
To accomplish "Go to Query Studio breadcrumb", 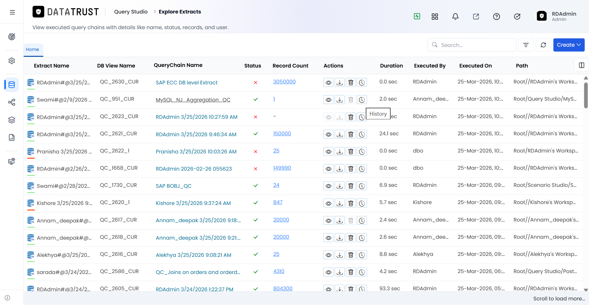I will pyautogui.click(x=131, y=12).
